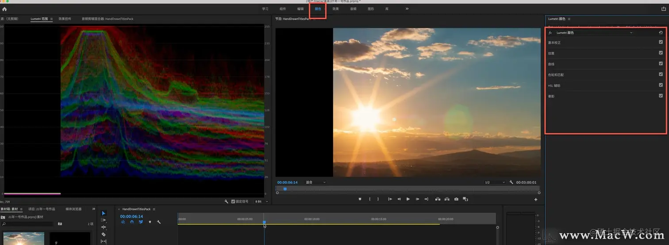Screen dimensions: 669x245
Task: Select the Razor tool in toolbar
Action: click(104, 234)
